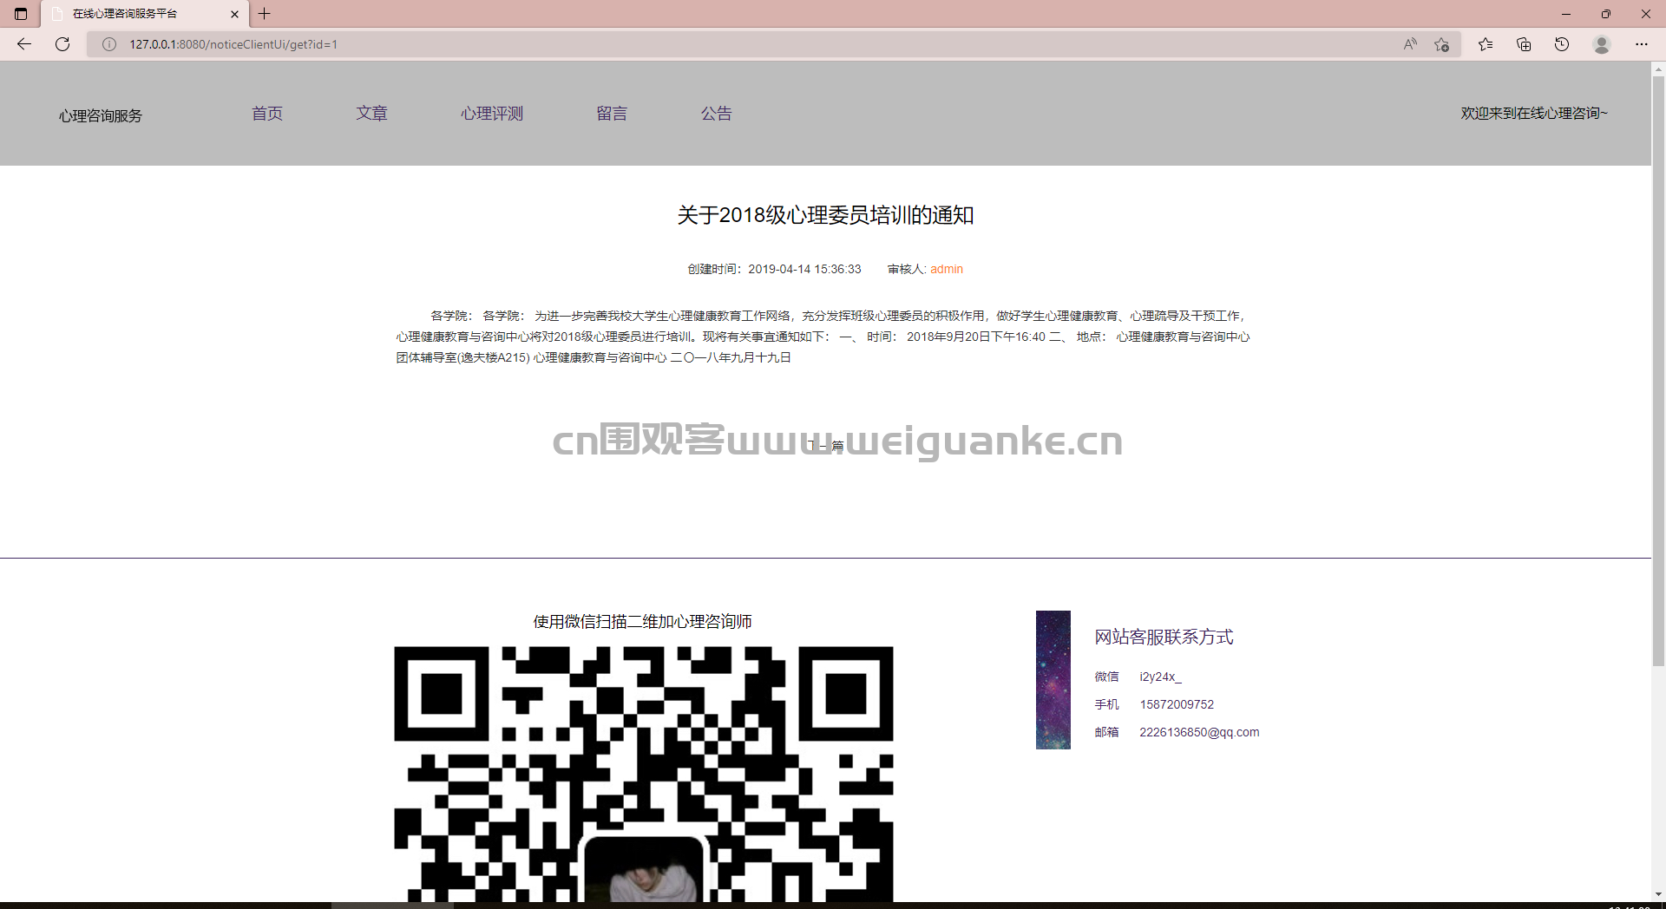Reload the current page
1666x909 pixels.
click(x=62, y=44)
